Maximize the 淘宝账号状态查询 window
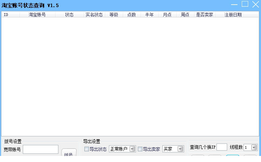The height and width of the screenshot is (162, 261). (245, 4)
